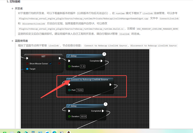The width and height of the screenshot is (193, 133).
Task: Click Duration value field showing 1.5
Action: [x=83, y=66]
